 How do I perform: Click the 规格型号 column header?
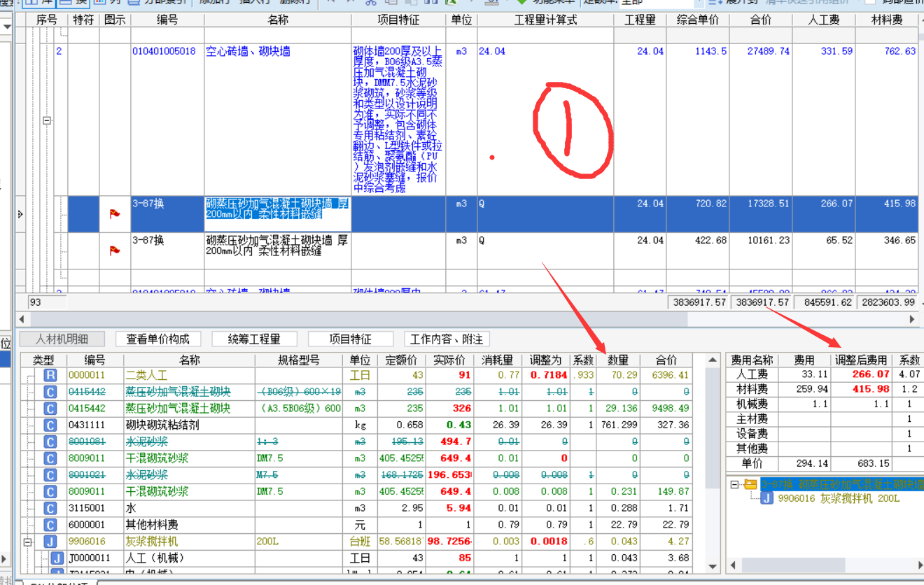(300, 360)
